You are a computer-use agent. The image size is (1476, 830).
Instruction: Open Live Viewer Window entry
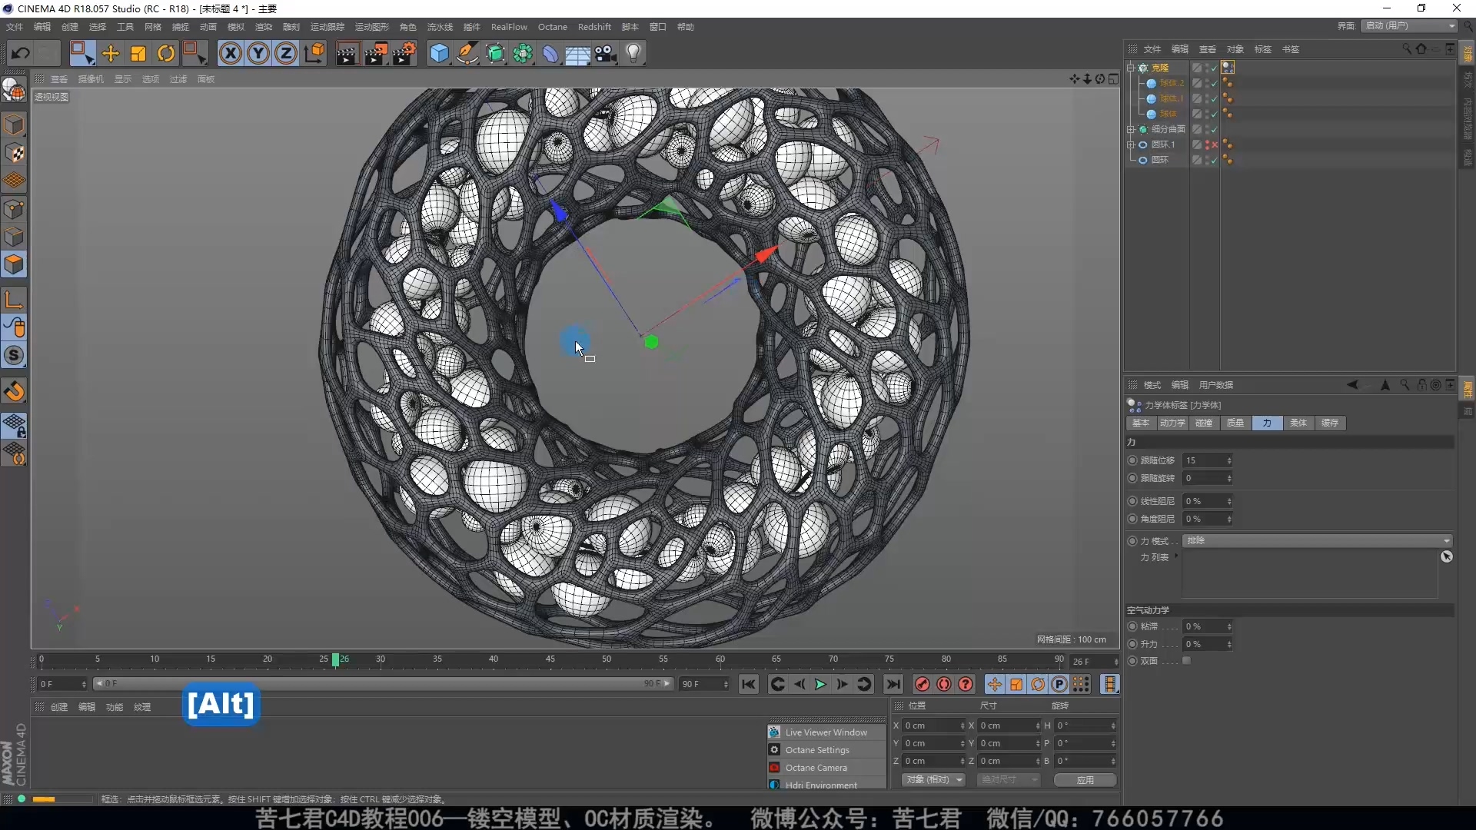826,732
